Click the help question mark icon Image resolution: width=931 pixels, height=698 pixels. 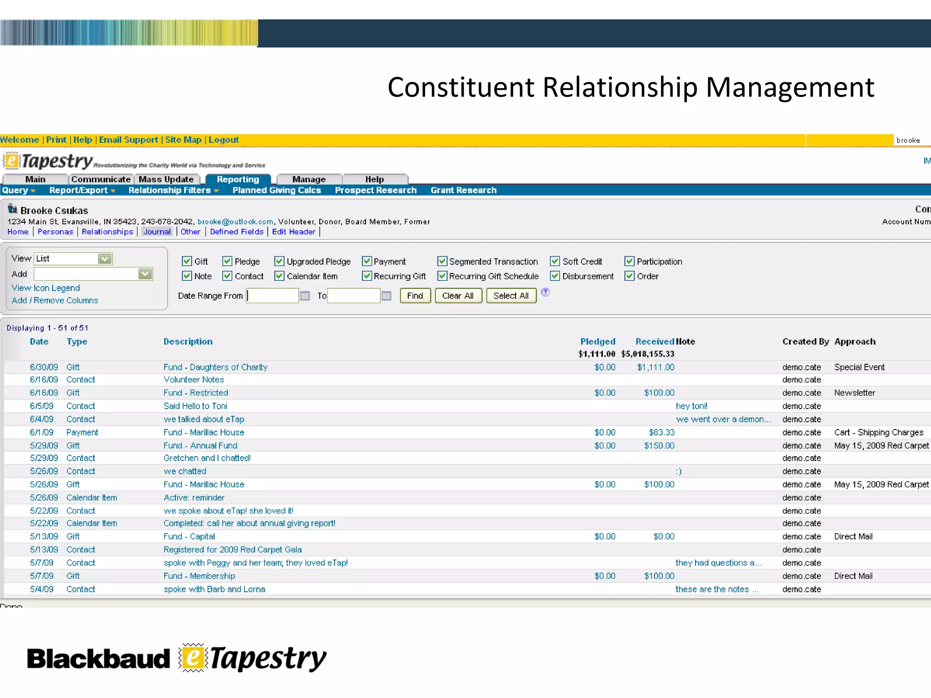(546, 292)
